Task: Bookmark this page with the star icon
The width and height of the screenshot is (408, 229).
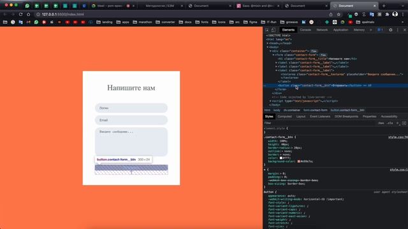Action: [x=339, y=15]
